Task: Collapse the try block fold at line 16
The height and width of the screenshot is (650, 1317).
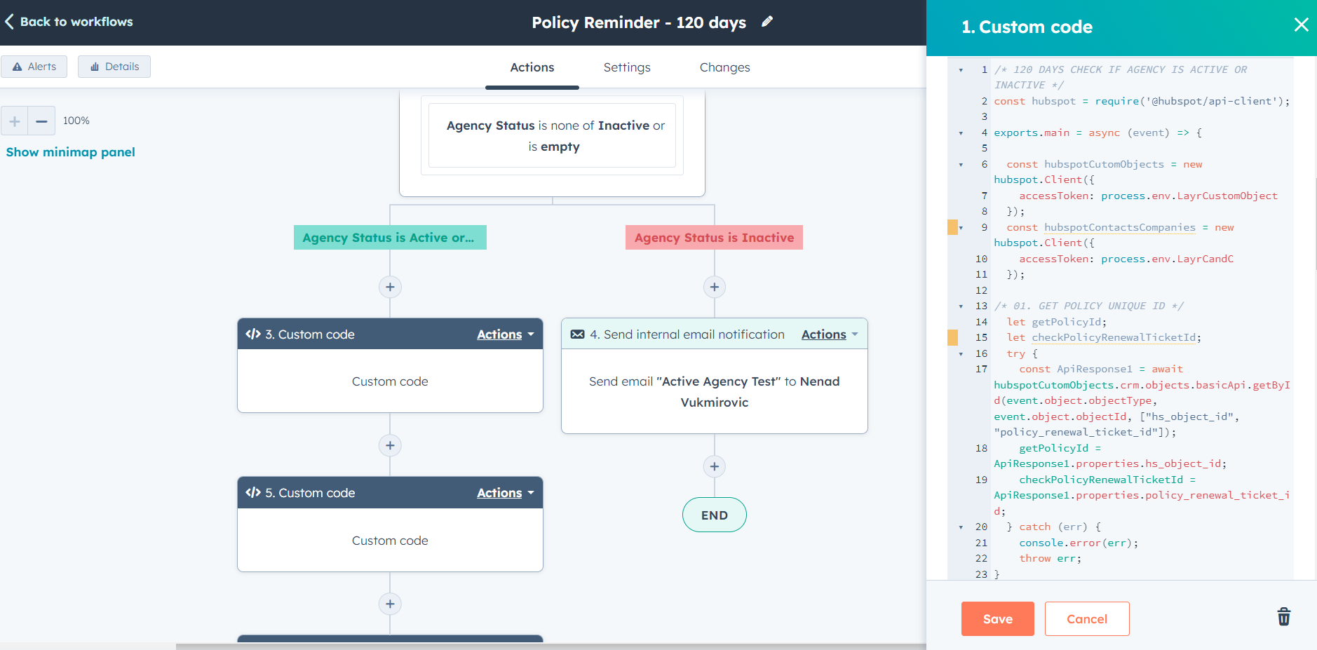Action: (961, 354)
